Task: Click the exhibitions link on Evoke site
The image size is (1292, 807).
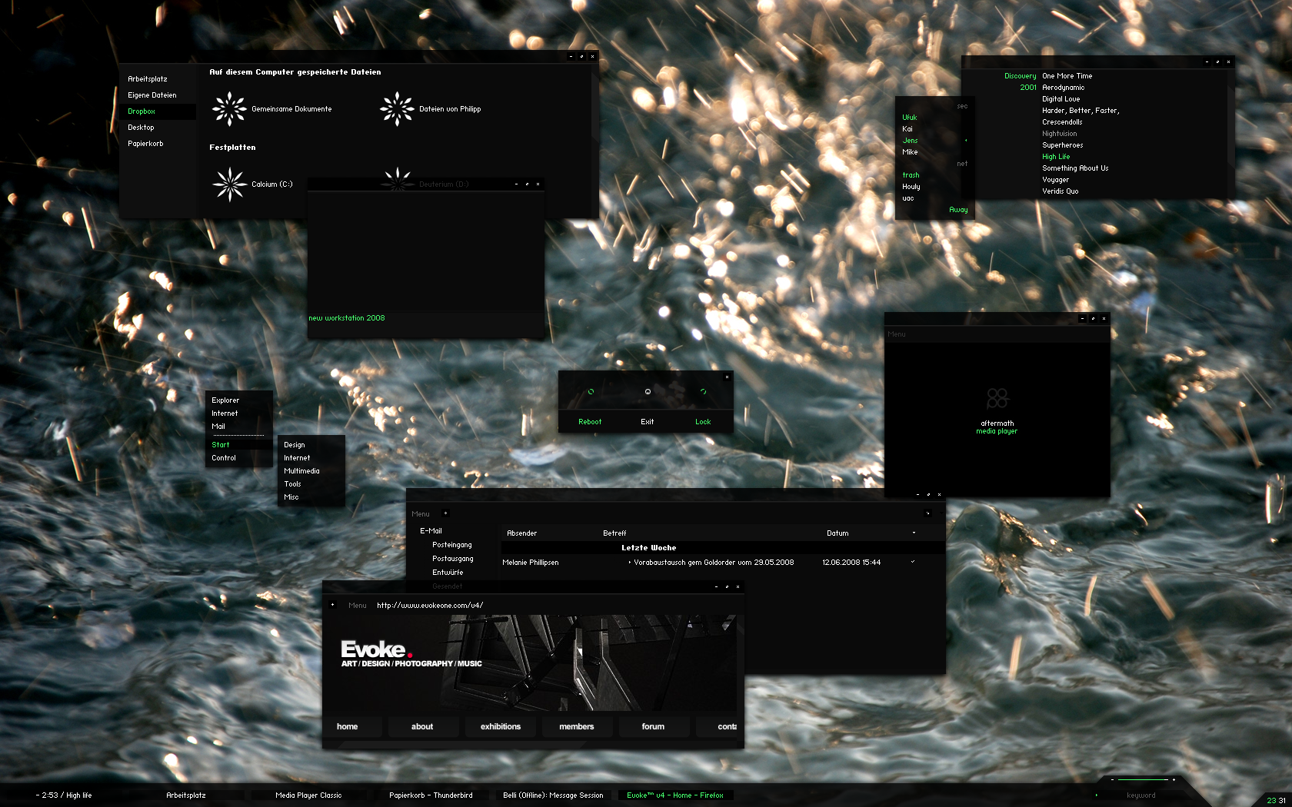Action: (501, 727)
